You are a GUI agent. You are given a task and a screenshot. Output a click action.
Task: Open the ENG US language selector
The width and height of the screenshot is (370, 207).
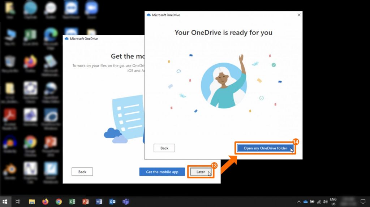(333, 202)
